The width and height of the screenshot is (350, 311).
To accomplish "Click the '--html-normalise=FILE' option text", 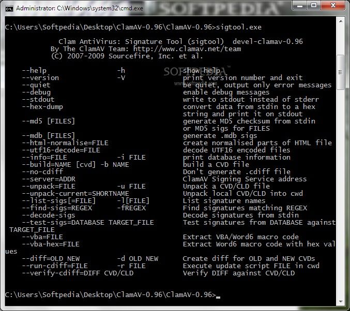I will [x=65, y=143].
